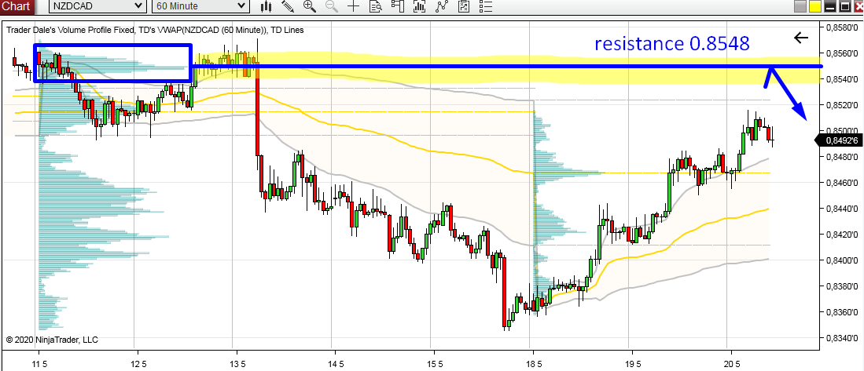Click the 0,8520'0 price axis label
Image resolution: width=864 pixels, height=371 pixels.
840,105
